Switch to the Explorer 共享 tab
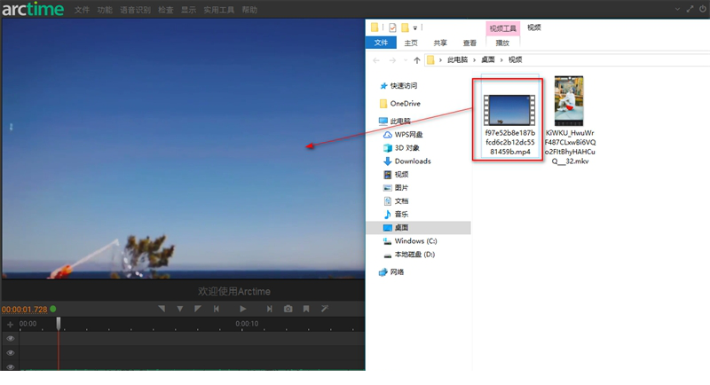Screen dimensions: 710x385 [x=440, y=43]
